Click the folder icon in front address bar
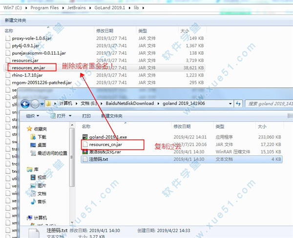The height and width of the screenshot is (238, 293). tap(48, 104)
